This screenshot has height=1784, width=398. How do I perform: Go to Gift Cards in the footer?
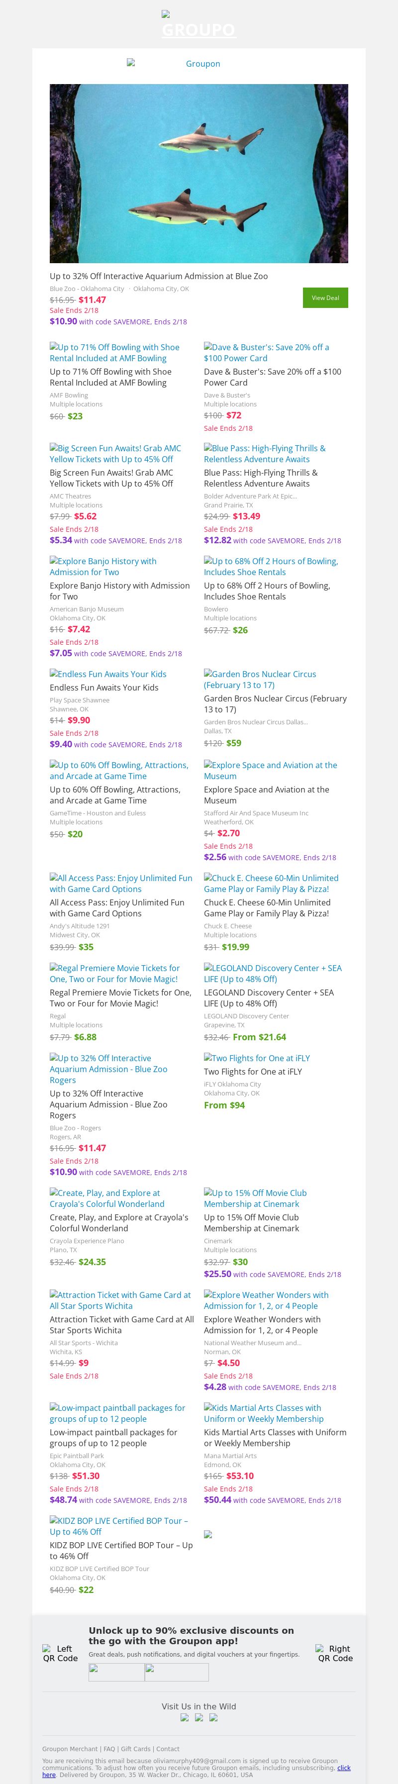[136, 1749]
